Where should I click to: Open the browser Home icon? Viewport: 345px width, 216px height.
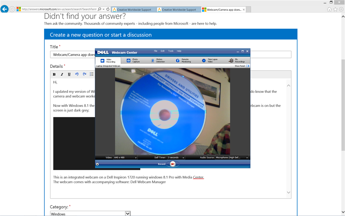[x=329, y=9]
